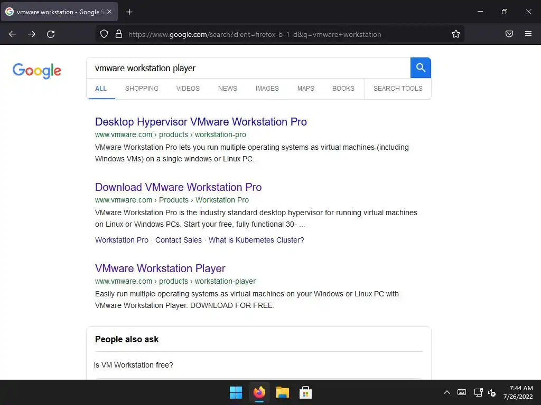Switch to NEWS results tab
Screen dimensions: 541x405
(x=228, y=89)
